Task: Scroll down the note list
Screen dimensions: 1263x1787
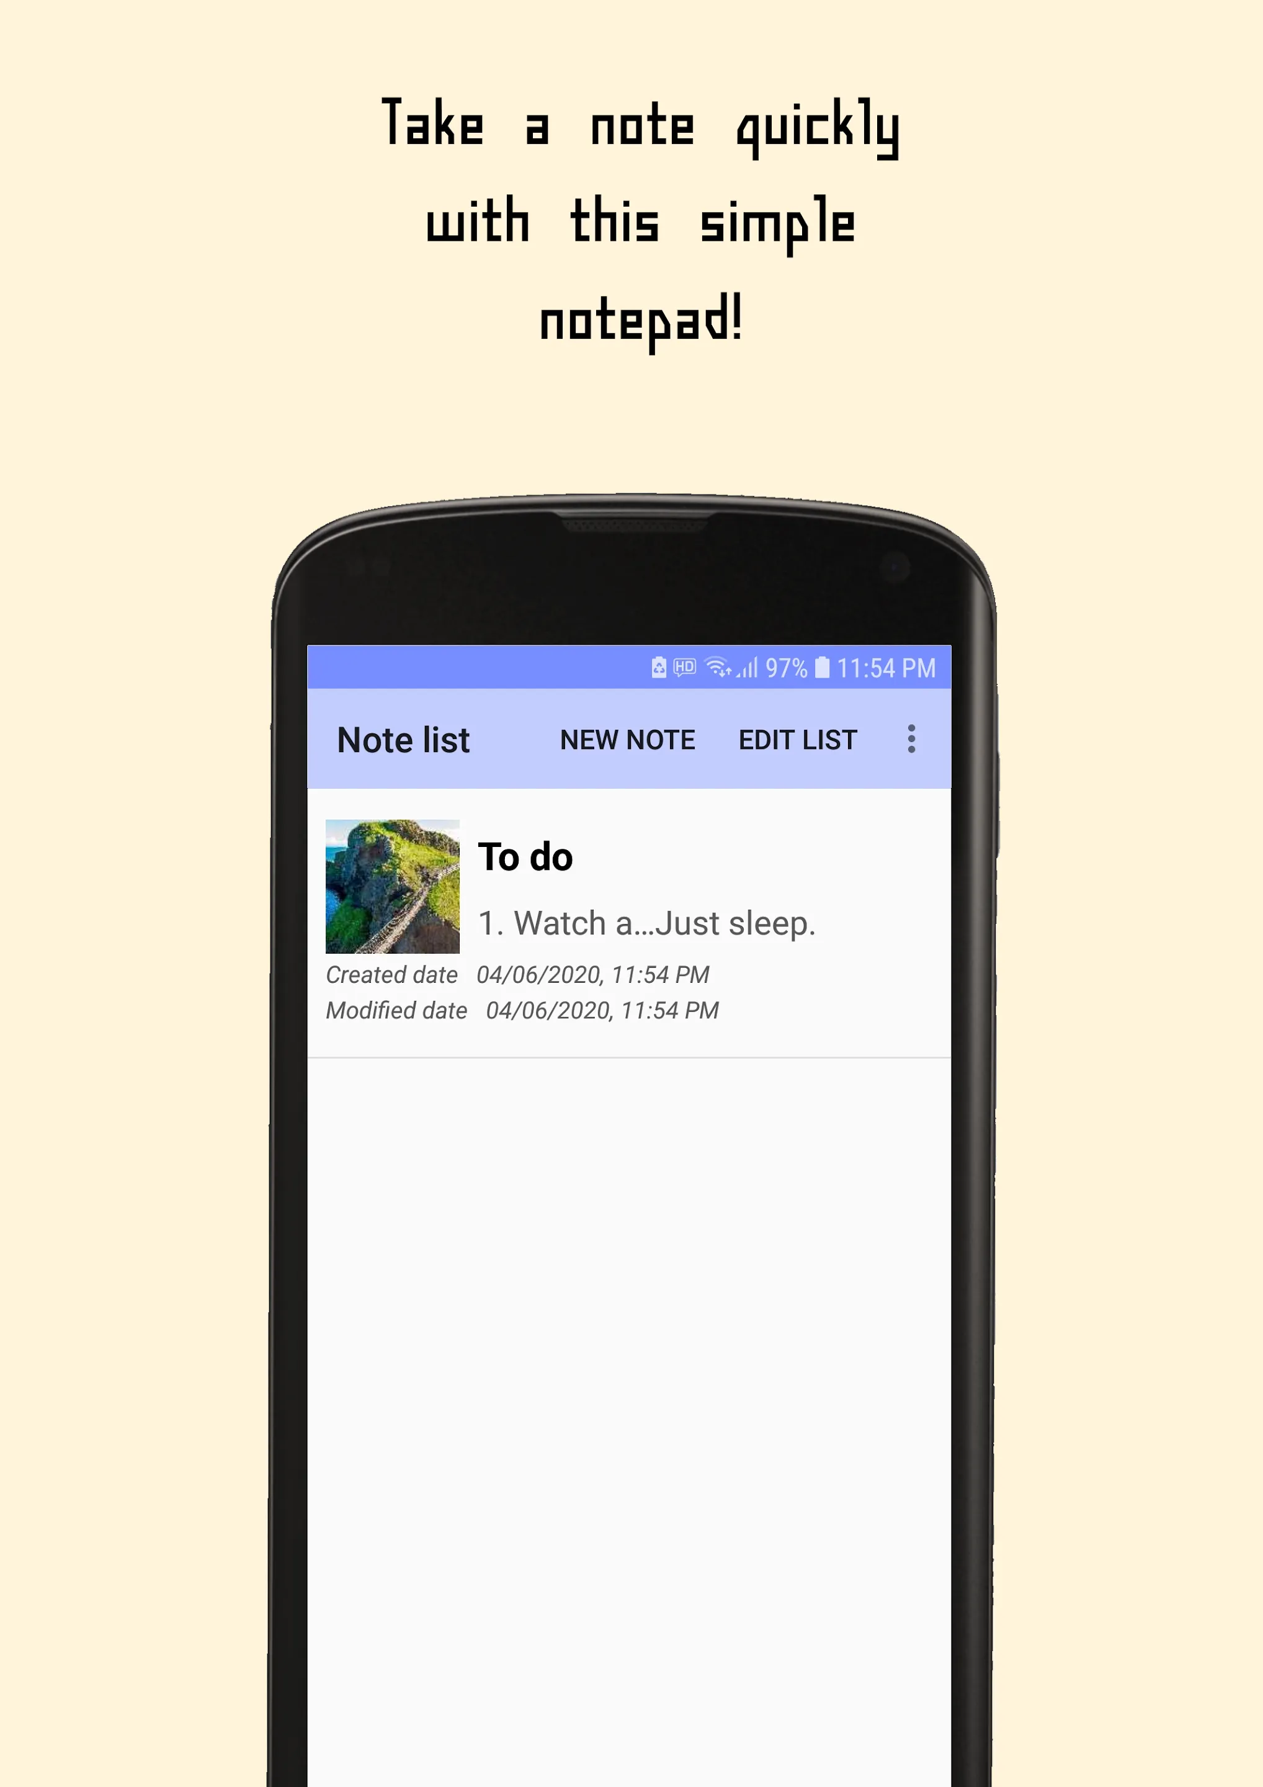Action: (x=630, y=1230)
